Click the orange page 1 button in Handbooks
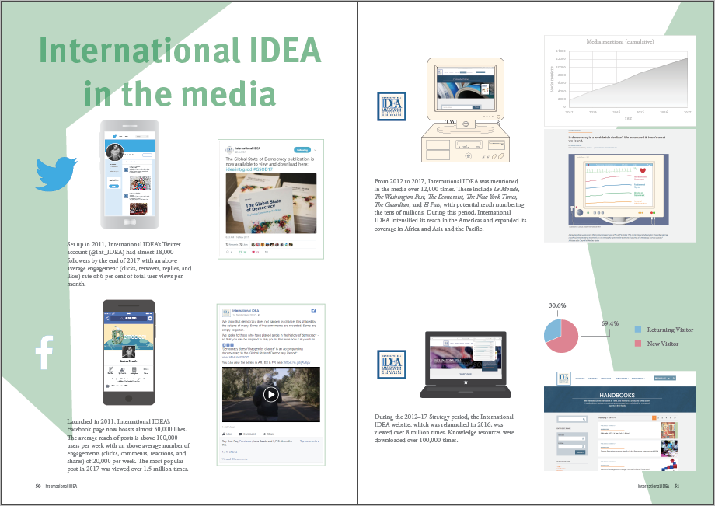The width and height of the screenshot is (715, 506). 654,417
